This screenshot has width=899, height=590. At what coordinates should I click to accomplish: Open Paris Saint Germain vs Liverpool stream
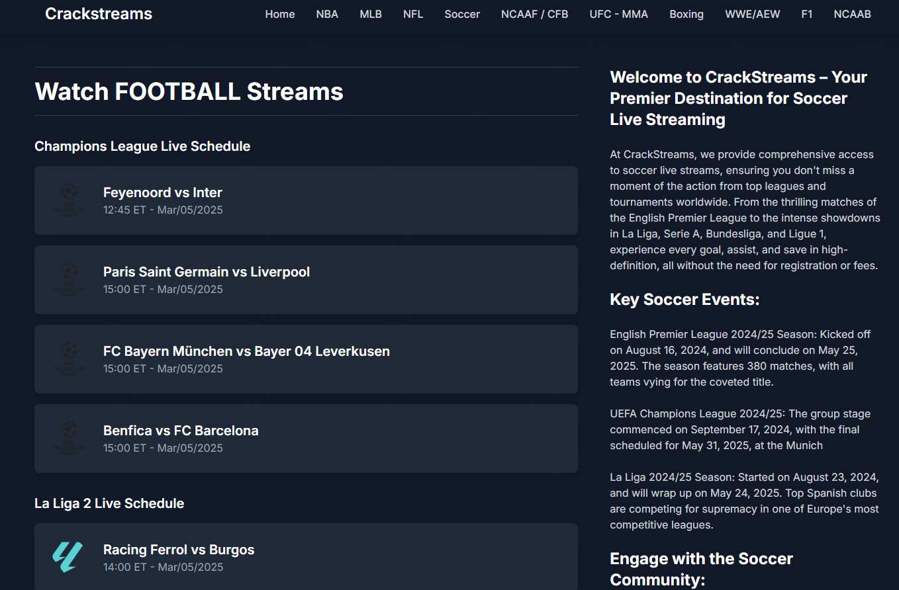pos(207,272)
